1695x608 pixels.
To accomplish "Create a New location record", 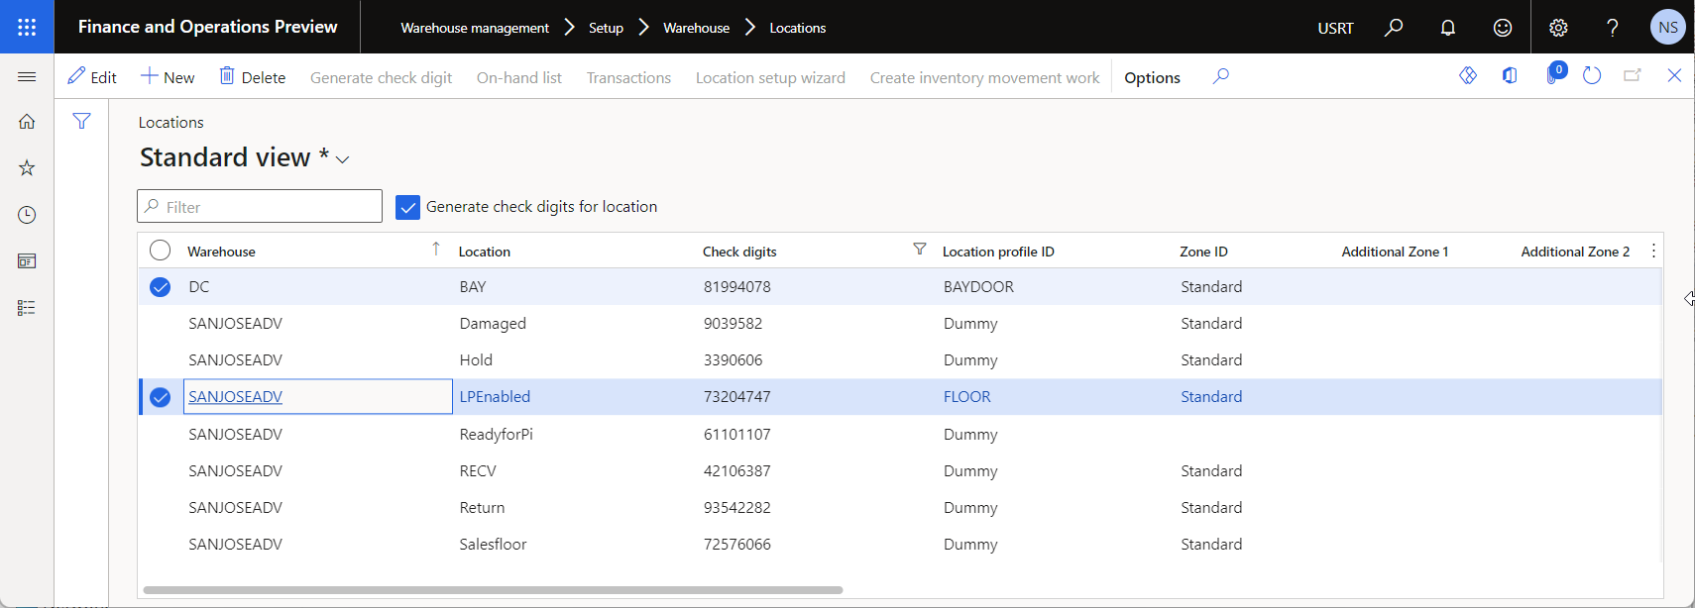I will (168, 77).
